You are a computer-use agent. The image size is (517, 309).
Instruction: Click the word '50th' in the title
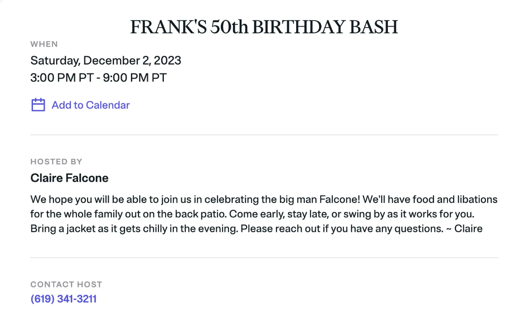click(x=229, y=27)
